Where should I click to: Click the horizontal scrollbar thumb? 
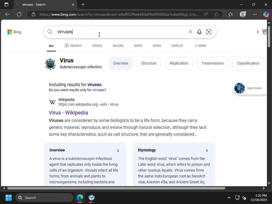coord(116,188)
